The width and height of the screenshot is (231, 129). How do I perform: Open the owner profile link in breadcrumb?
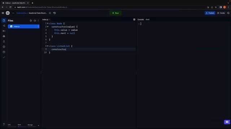point(21,13)
